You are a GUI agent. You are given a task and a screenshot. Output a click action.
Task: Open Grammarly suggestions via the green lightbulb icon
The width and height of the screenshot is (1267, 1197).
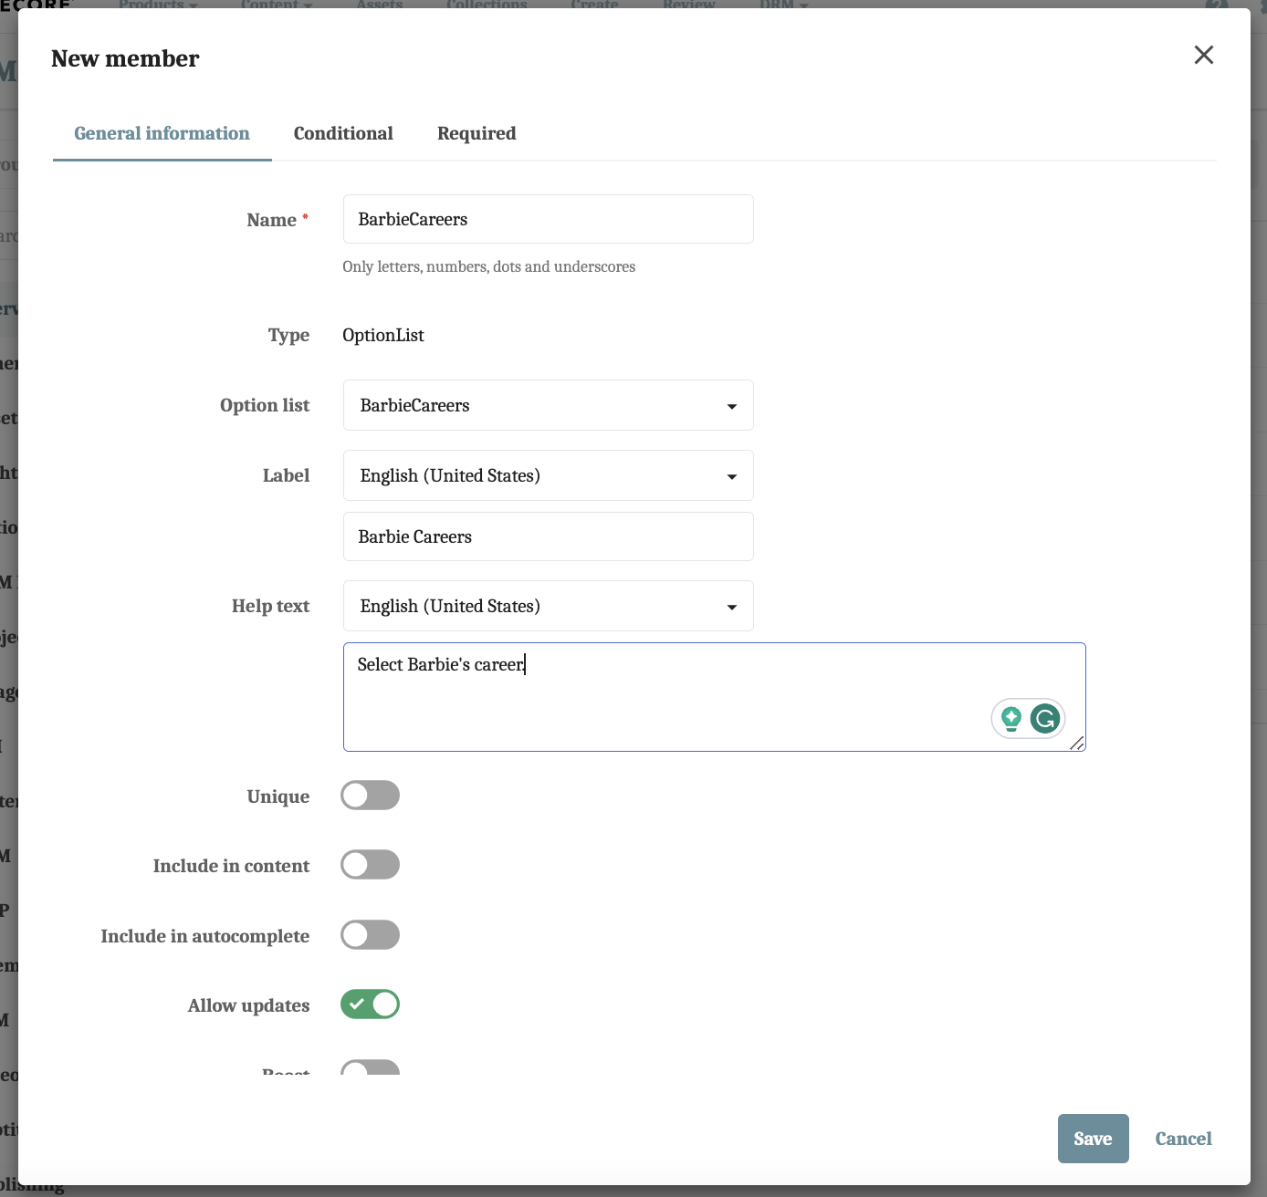click(x=1010, y=719)
